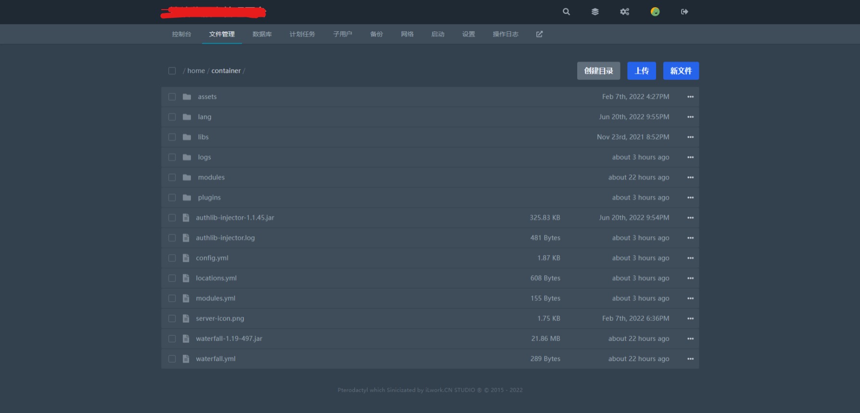
Task: Click the user avatar icon
Action: 655,12
